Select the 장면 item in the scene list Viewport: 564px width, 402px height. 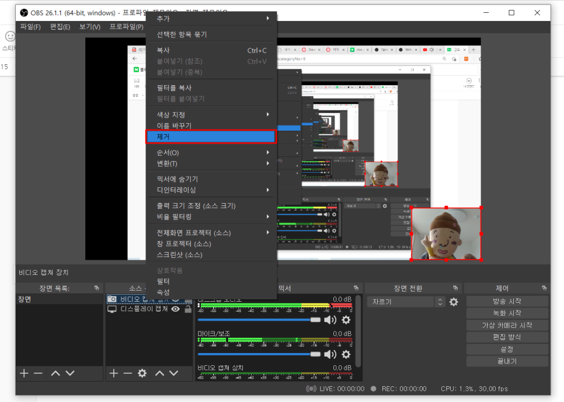59,299
